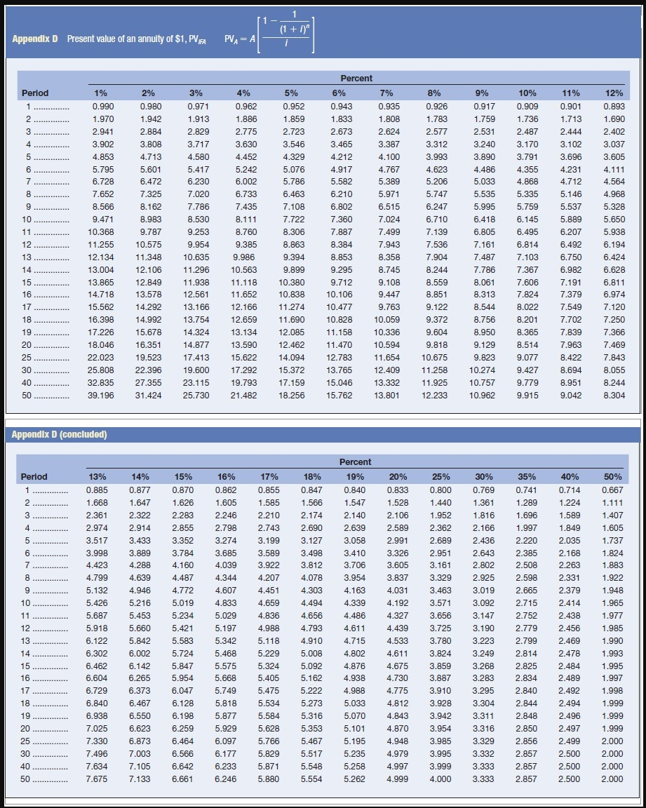646x808 pixels.
Task: Select the 16% column header
Action: click(226, 477)
